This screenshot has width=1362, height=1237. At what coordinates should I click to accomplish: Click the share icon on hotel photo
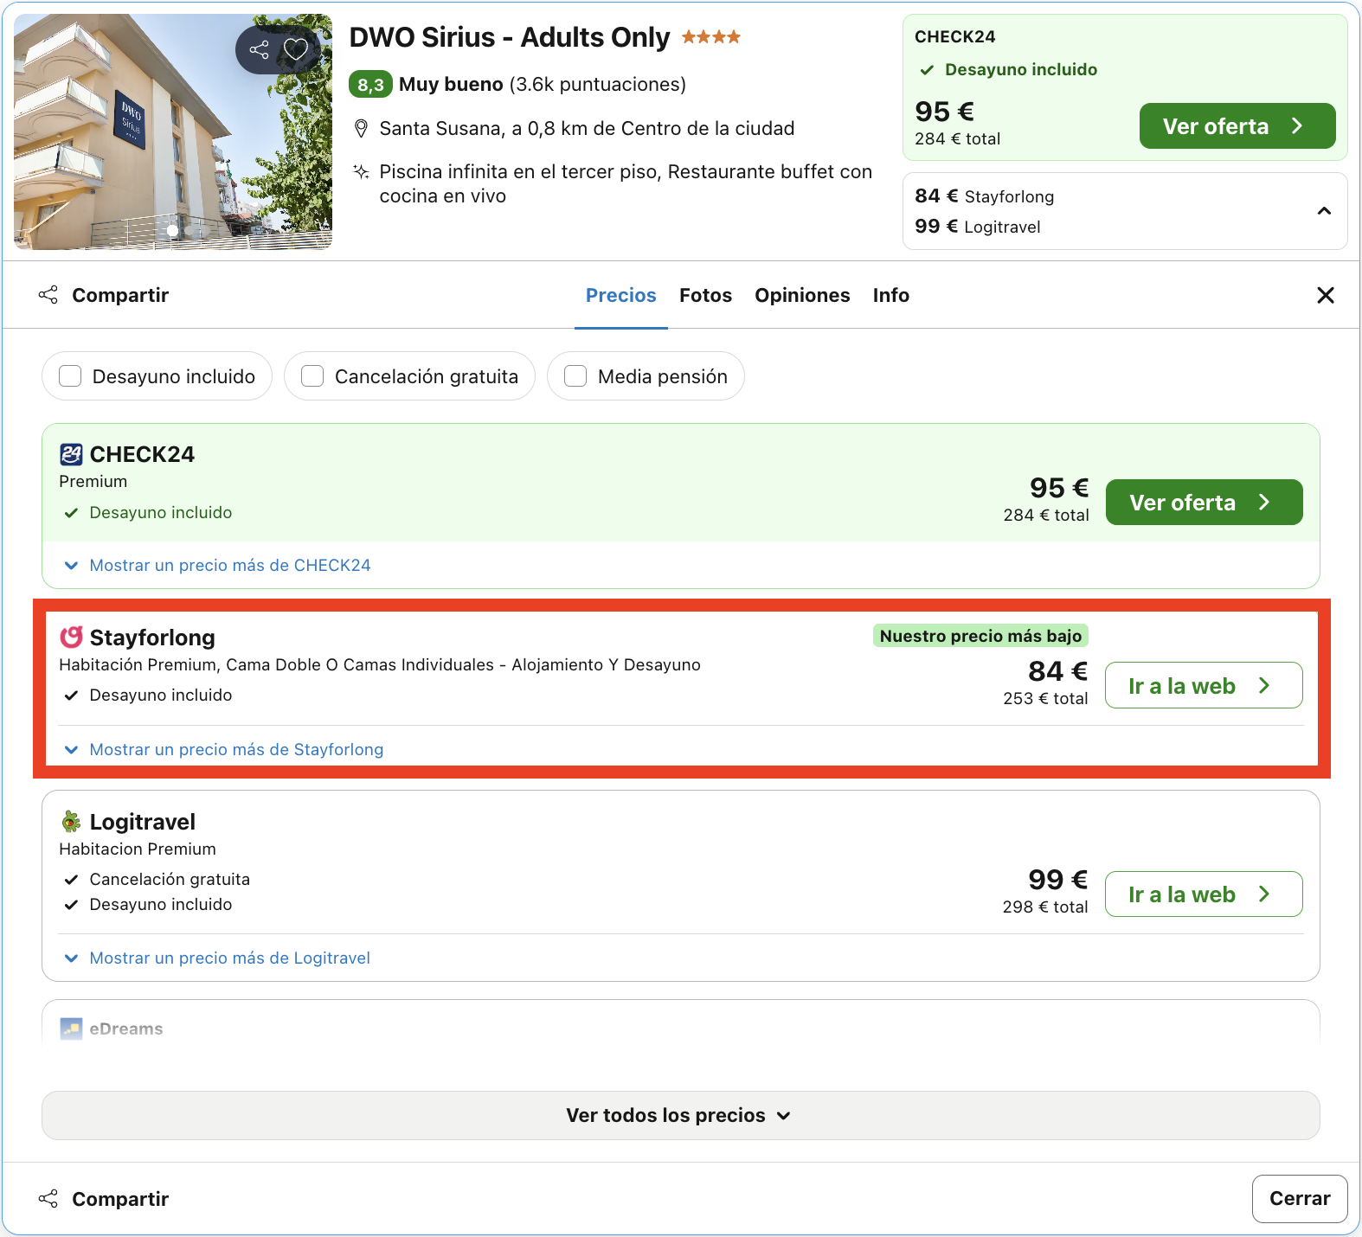pyautogui.click(x=259, y=49)
